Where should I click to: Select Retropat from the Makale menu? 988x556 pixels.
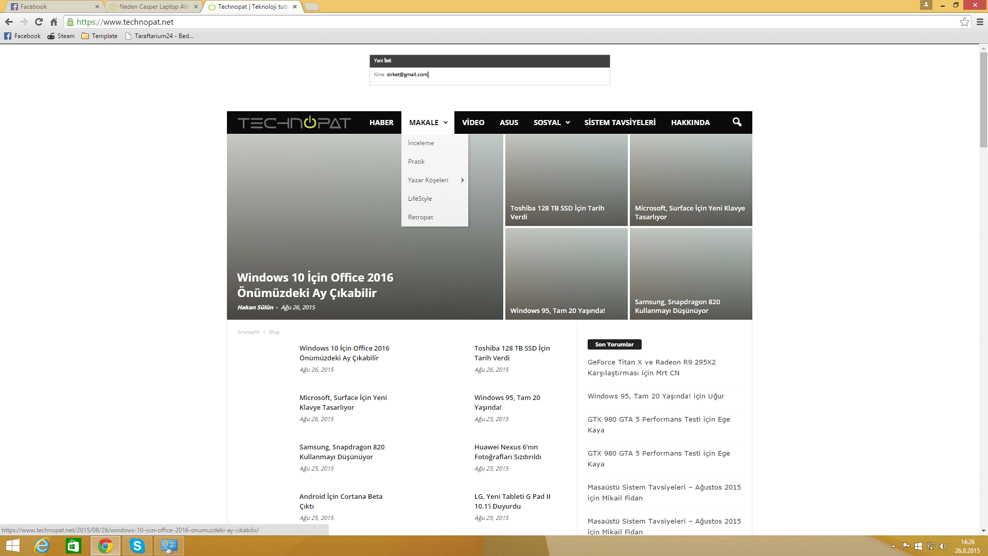coord(420,217)
